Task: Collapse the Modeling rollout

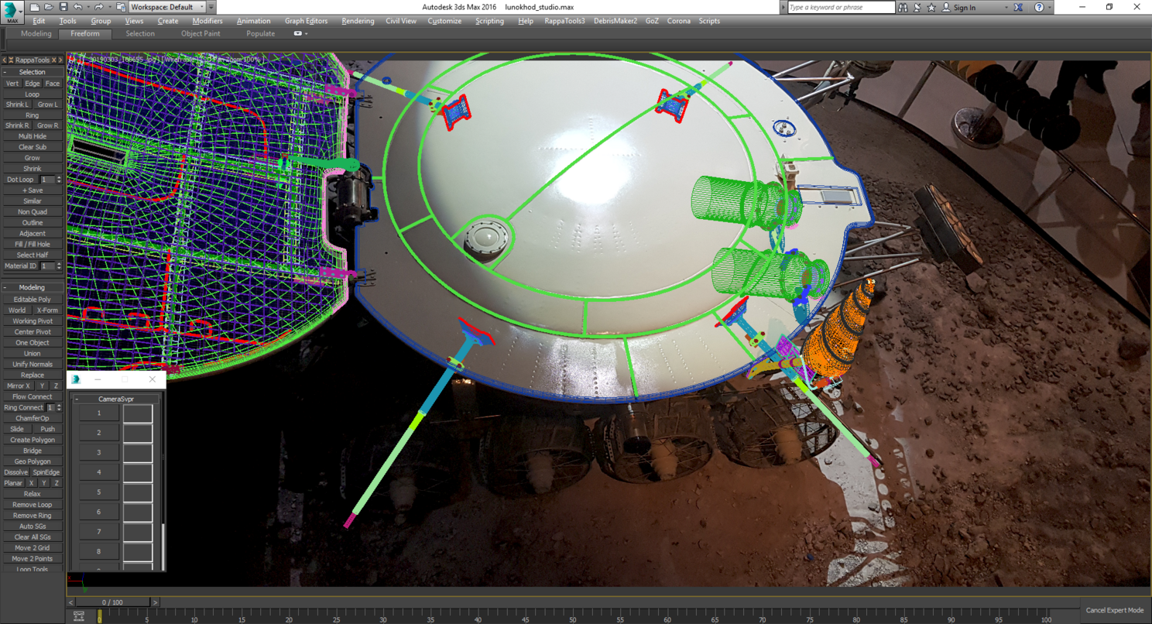Action: click(5, 287)
